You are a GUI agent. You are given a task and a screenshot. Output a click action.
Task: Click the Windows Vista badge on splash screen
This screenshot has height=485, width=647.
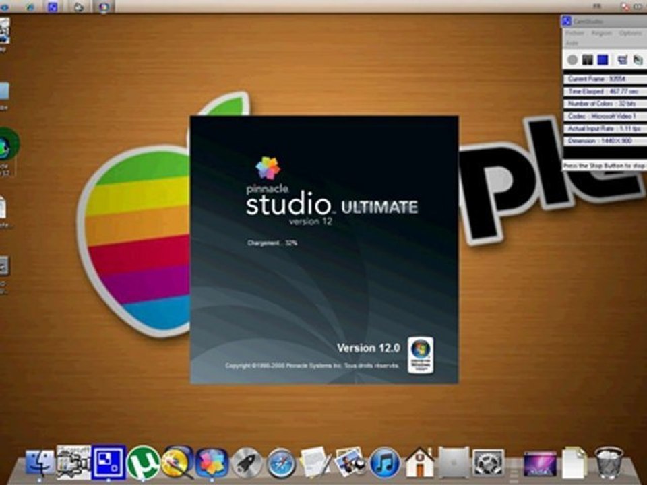(421, 355)
